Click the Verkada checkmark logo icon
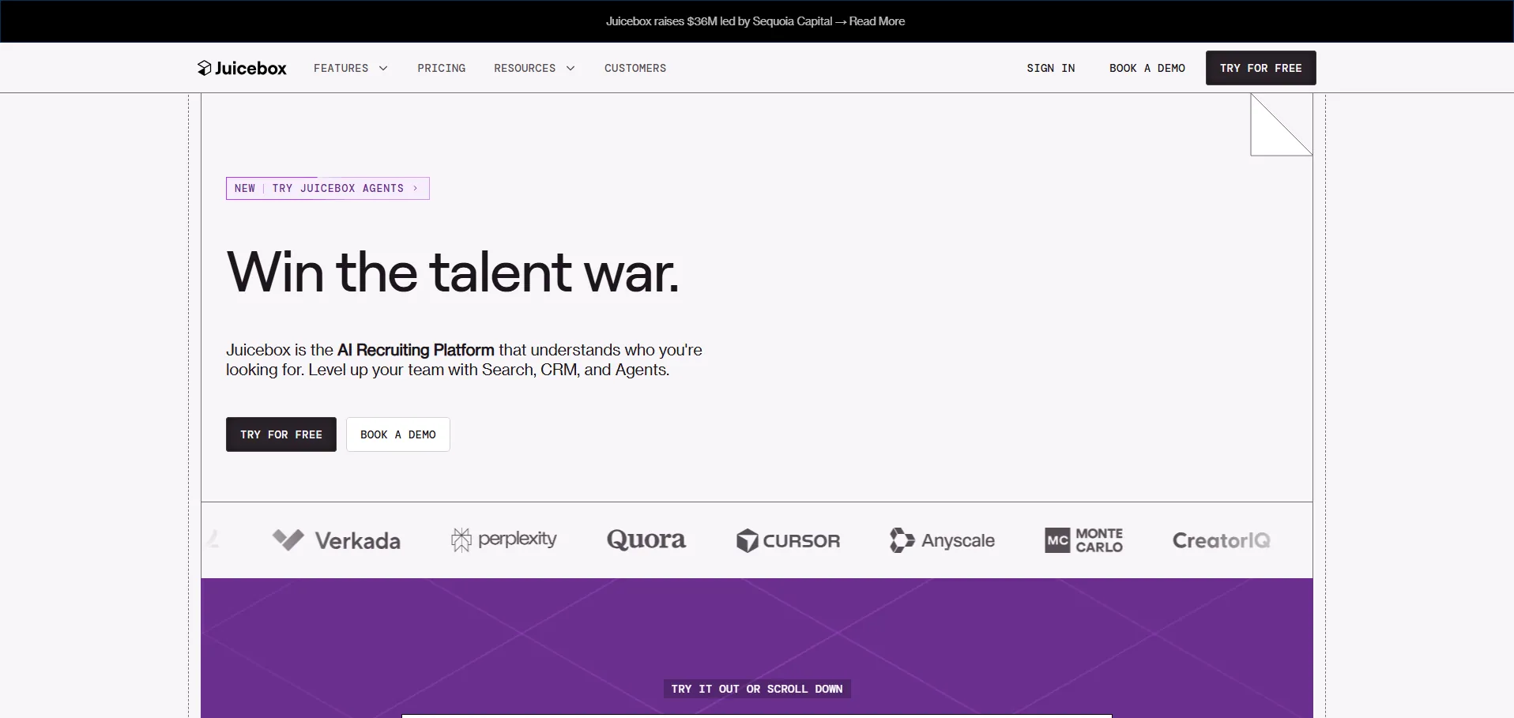The height and width of the screenshot is (718, 1514). pos(288,539)
